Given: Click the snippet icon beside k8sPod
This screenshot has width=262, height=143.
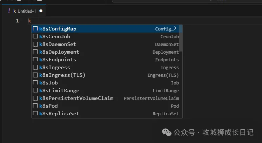Looking at the screenshot, I should coord(35,106).
